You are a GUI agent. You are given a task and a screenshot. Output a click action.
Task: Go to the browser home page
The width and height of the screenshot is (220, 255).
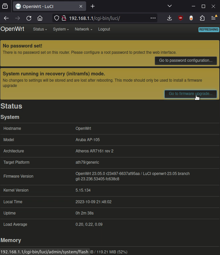(x=40, y=18)
